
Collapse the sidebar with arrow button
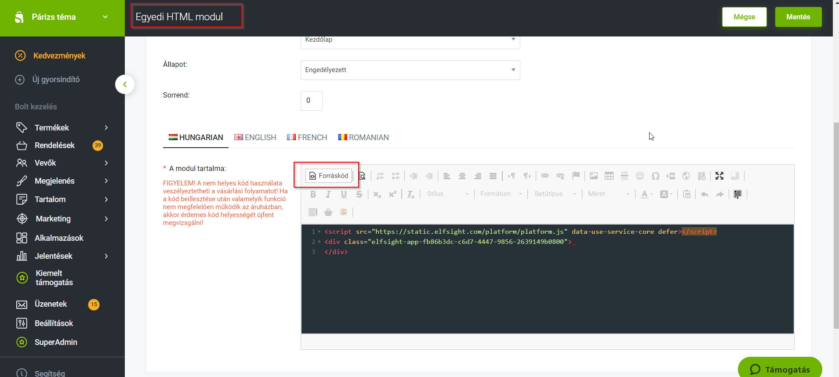[125, 84]
